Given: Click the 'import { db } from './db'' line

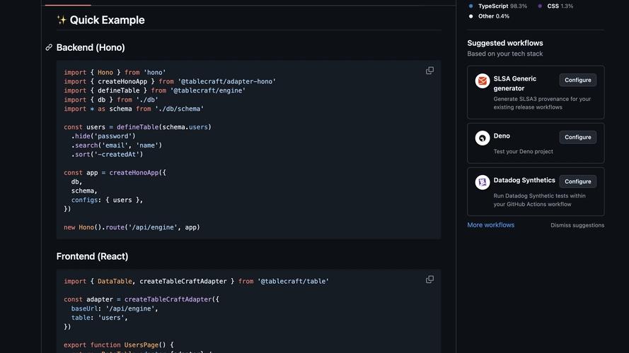Looking at the screenshot, I should (x=111, y=100).
